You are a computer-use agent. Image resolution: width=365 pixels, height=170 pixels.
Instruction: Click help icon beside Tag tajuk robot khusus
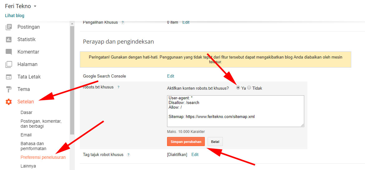point(128,155)
